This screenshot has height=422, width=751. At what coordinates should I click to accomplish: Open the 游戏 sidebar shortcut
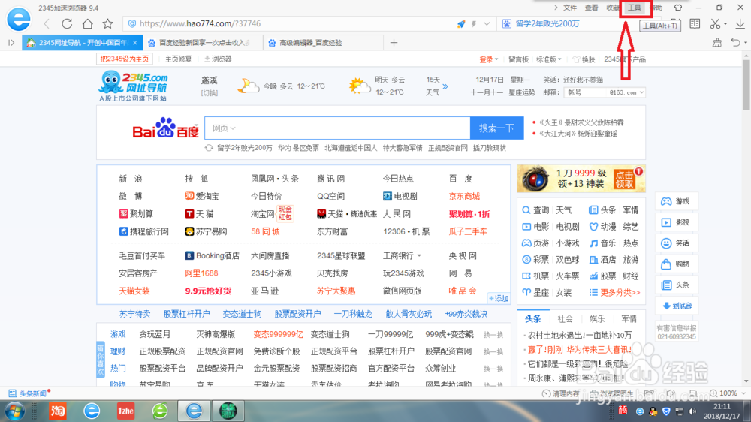tap(677, 201)
